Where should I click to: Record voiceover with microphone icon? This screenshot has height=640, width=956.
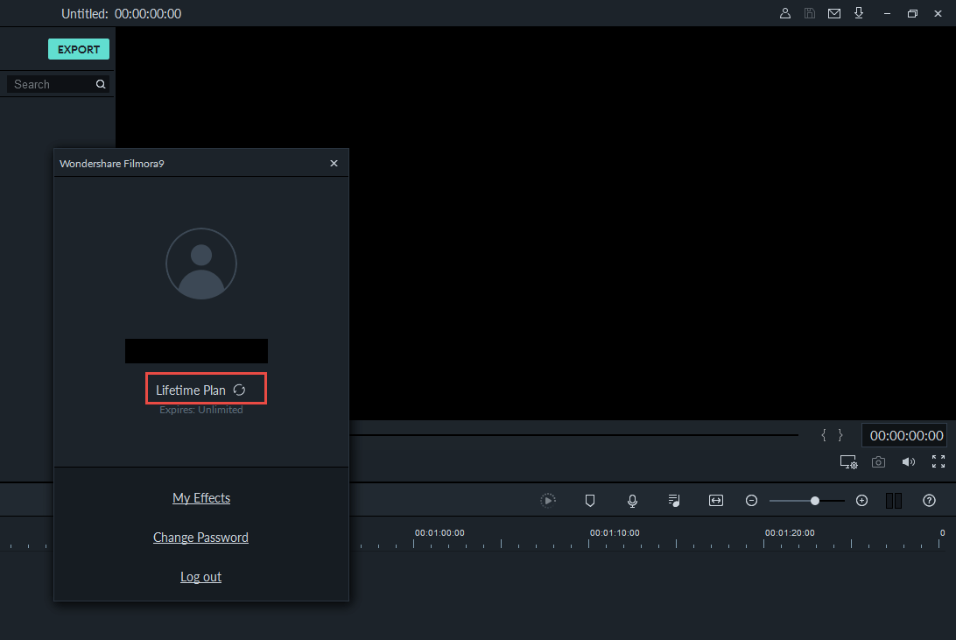[632, 501]
